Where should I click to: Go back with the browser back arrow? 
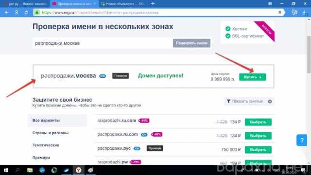tap(7, 13)
